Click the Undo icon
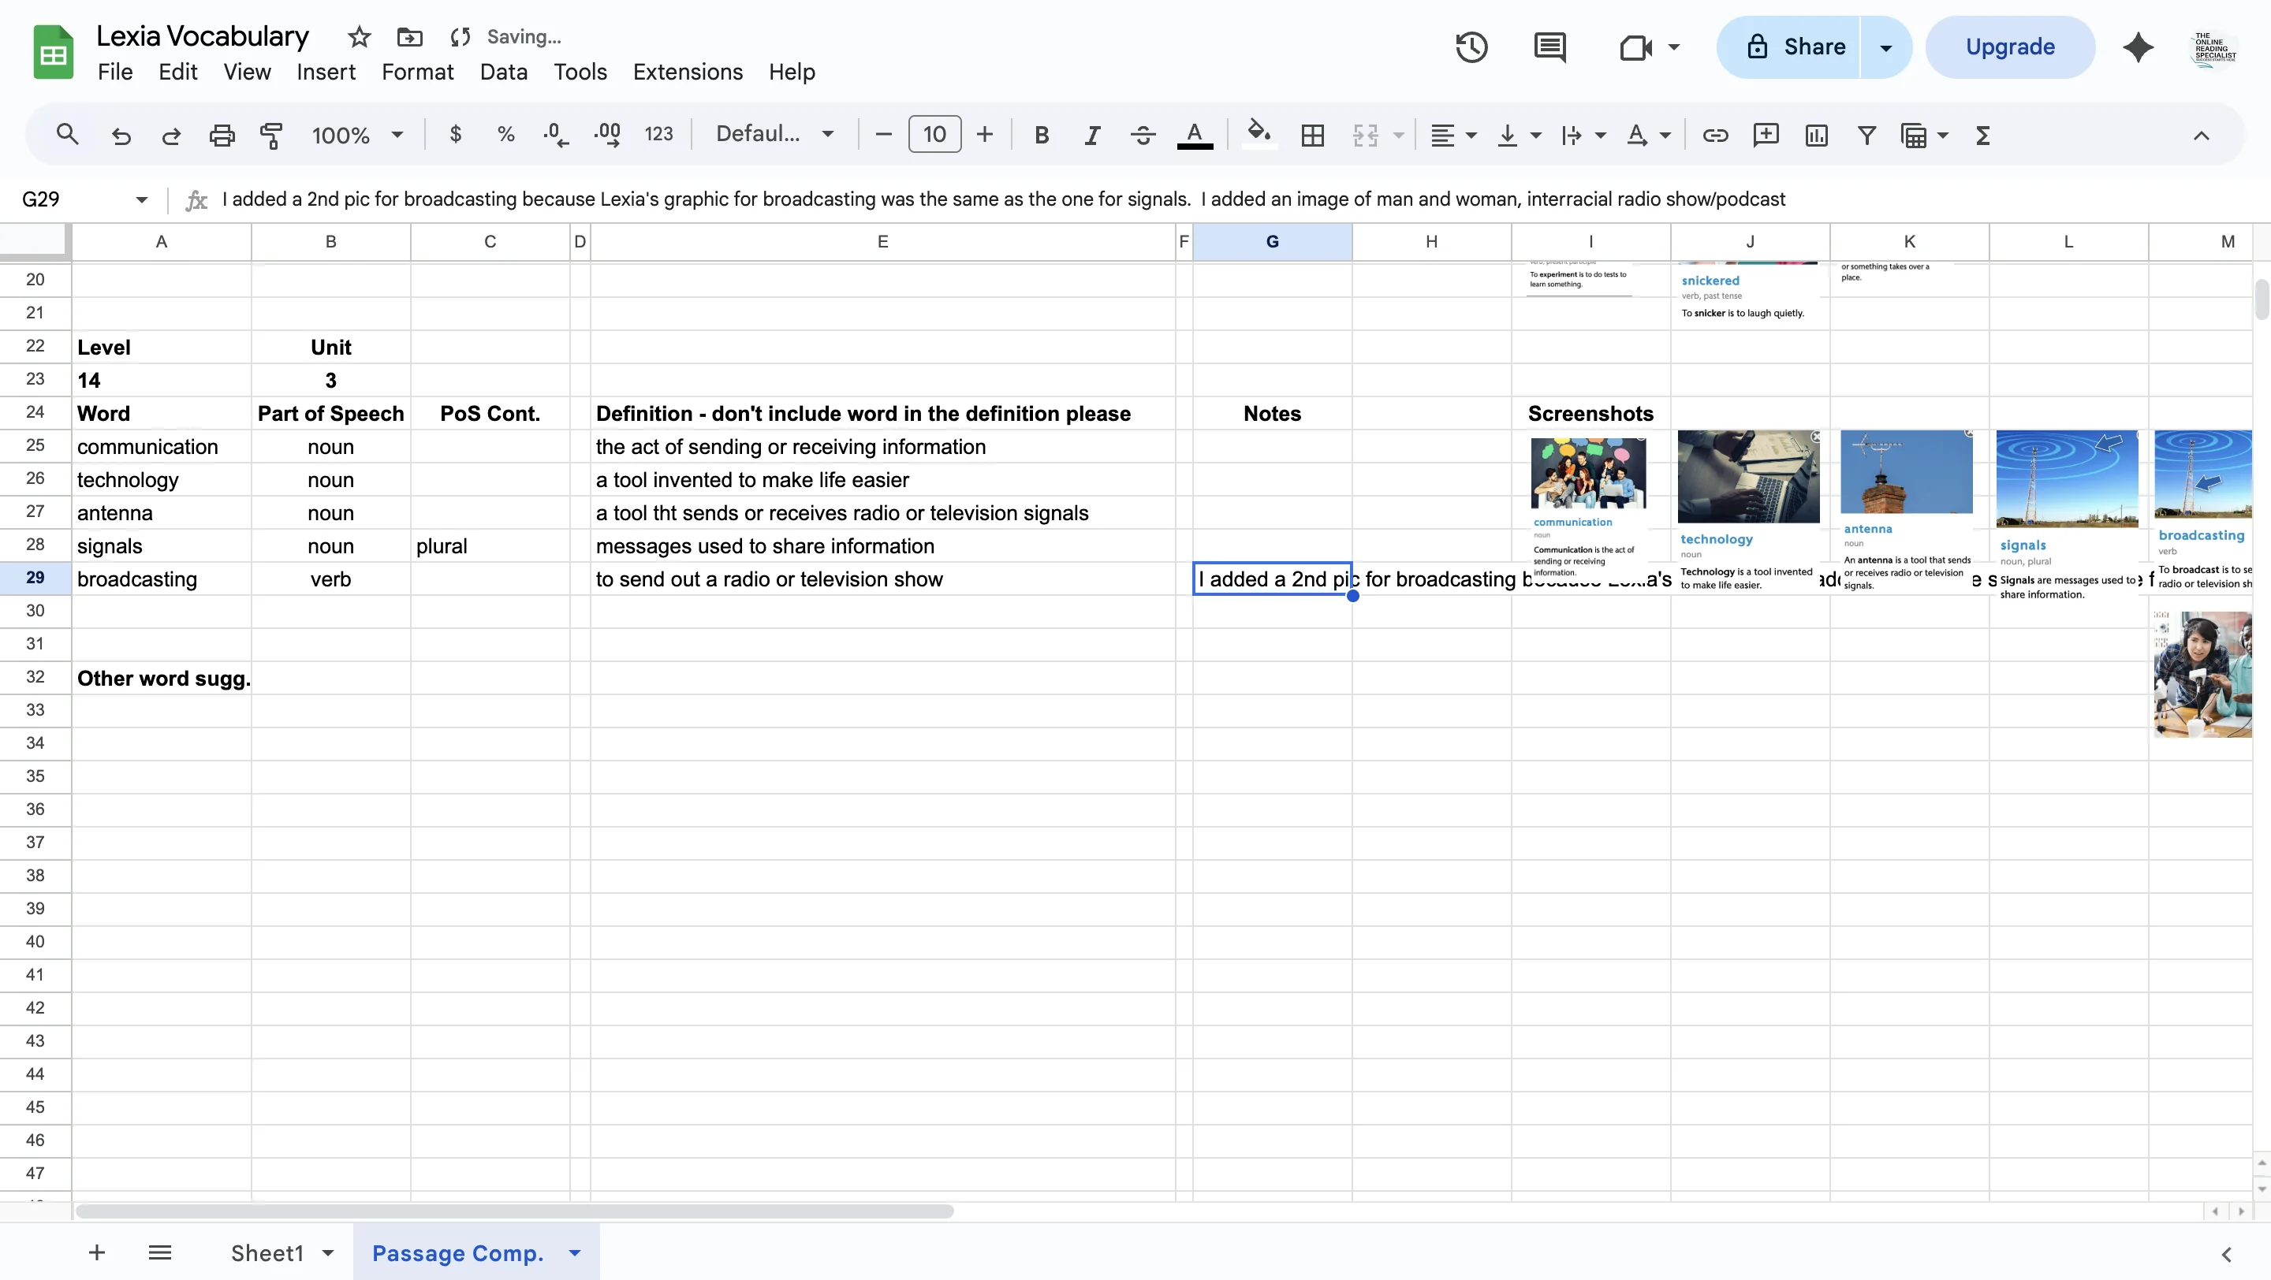This screenshot has height=1280, width=2271. 121,134
